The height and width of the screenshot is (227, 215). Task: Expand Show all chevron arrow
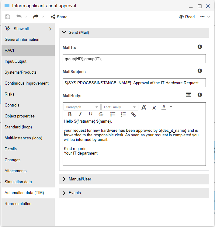50,29
